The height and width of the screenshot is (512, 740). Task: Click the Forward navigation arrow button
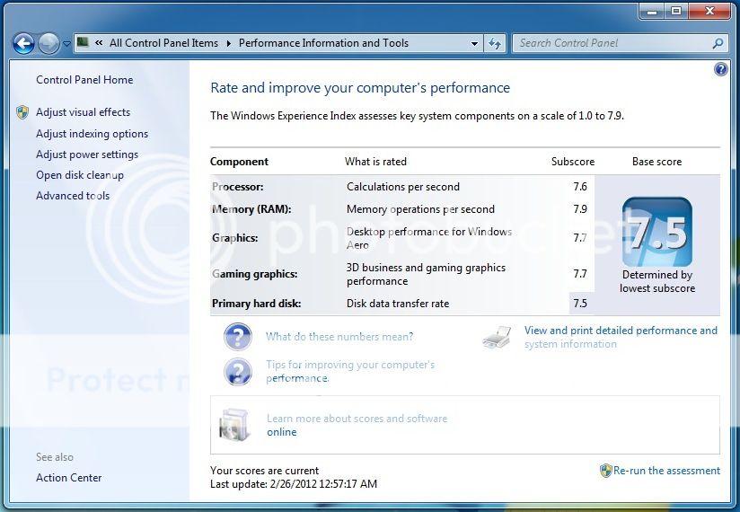coord(48,43)
